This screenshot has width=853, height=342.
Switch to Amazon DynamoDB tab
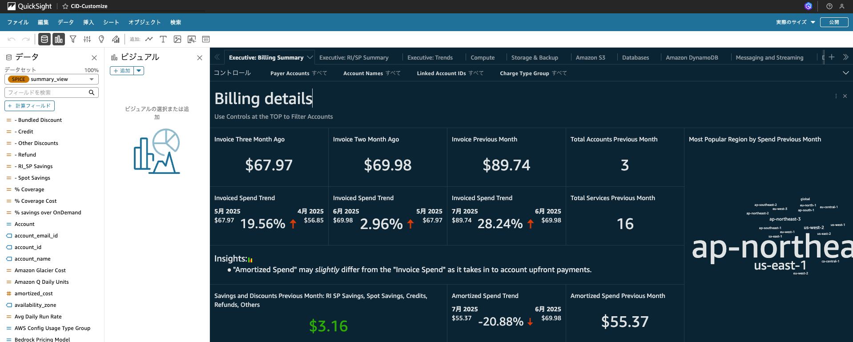tap(692, 57)
